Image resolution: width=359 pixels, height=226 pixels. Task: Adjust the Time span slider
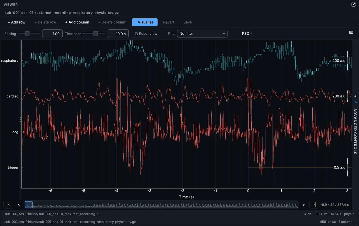(x=94, y=34)
